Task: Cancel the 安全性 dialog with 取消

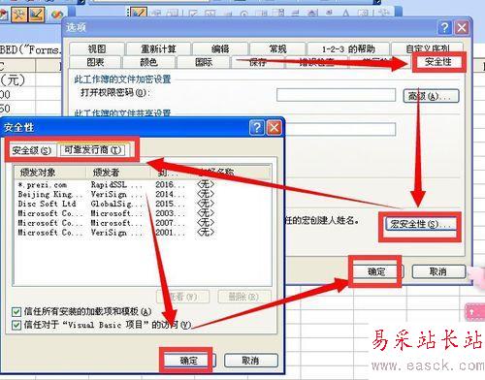Action: pos(251,360)
